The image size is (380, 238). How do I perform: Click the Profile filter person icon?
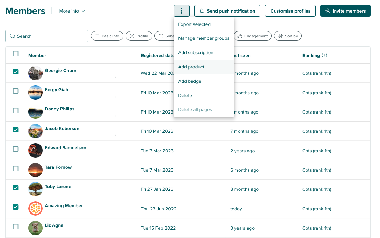pyautogui.click(x=132, y=36)
